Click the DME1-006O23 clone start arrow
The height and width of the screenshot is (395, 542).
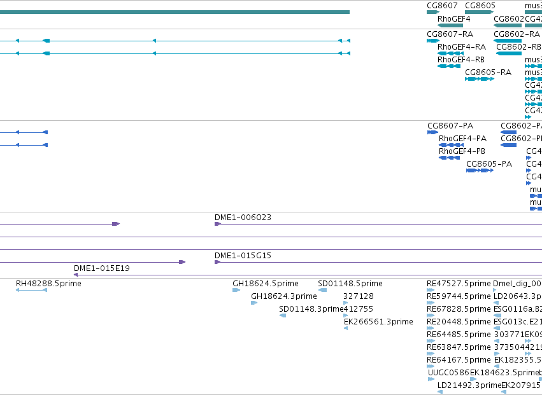click(x=218, y=224)
